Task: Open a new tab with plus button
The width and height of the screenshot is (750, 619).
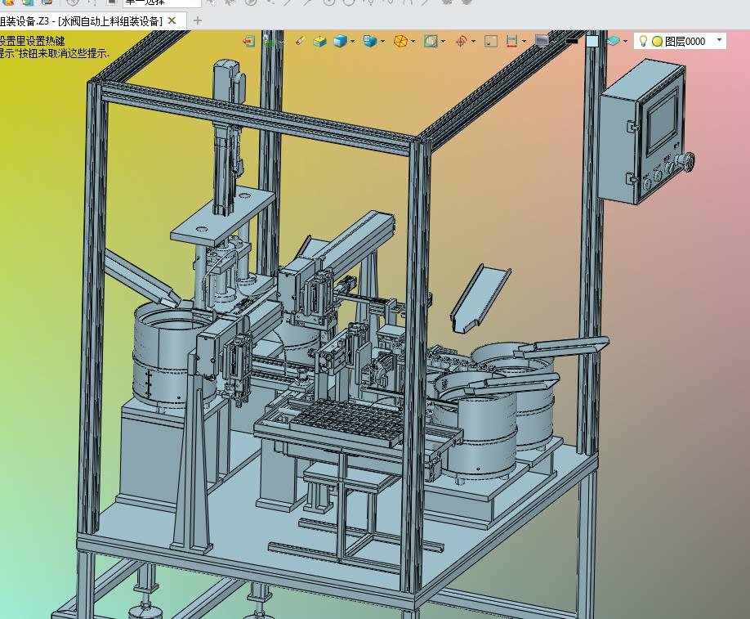Action: (198, 20)
